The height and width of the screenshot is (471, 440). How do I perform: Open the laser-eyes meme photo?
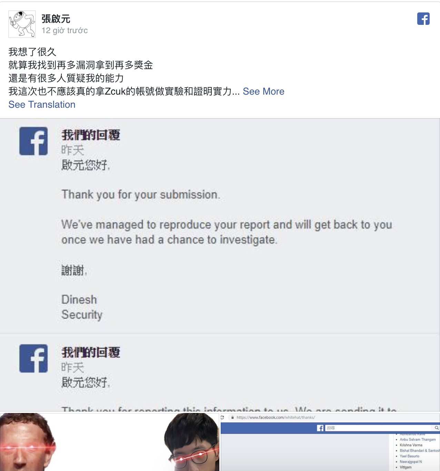pyautogui.click(x=109, y=442)
